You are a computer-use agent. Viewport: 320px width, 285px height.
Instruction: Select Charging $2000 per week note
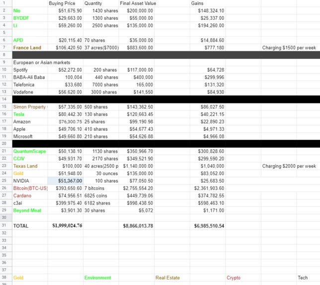click(x=289, y=166)
